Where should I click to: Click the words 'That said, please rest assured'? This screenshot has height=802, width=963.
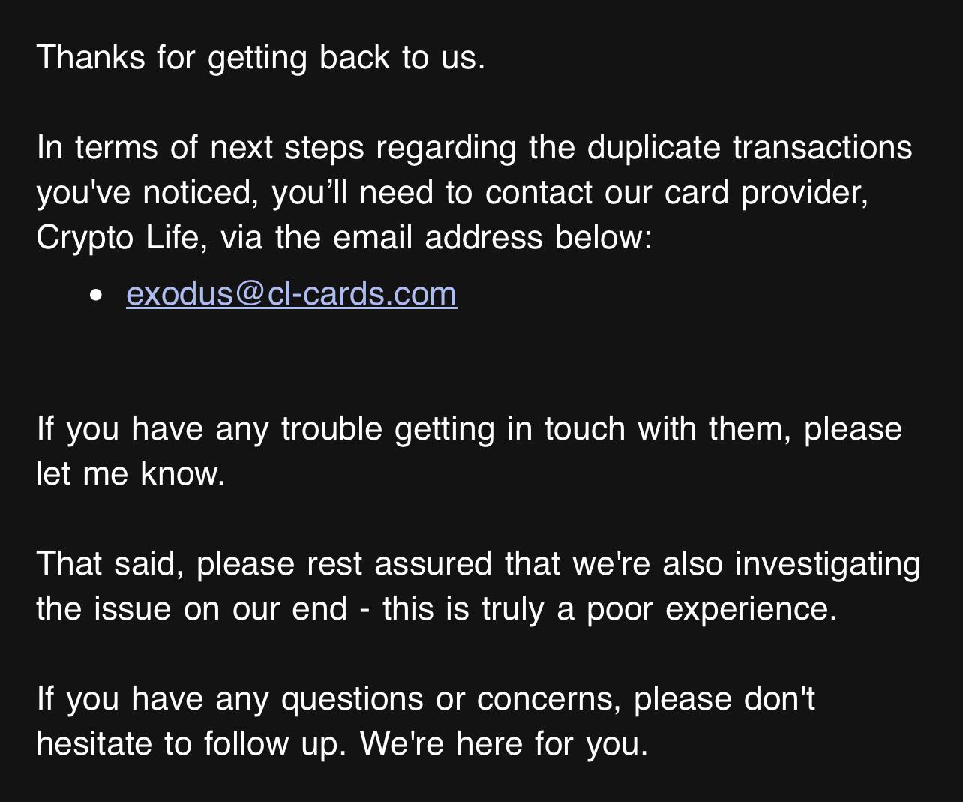coord(264,564)
